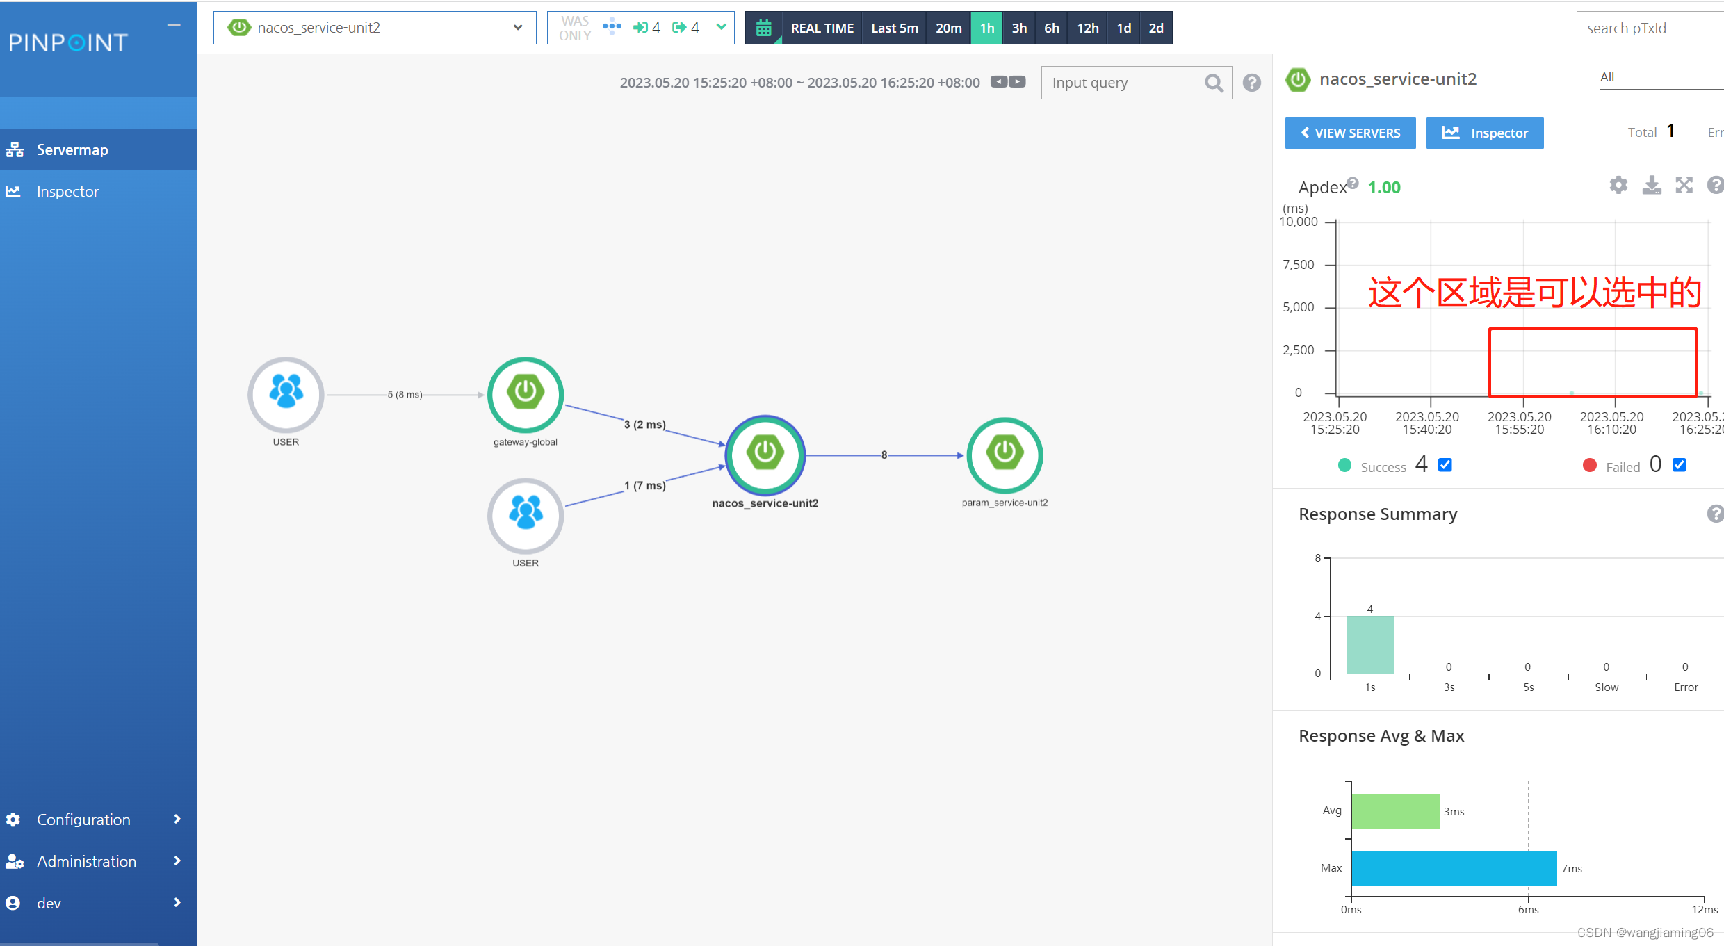Viewport: 1724px width, 946px height.
Task: Click the VIEW SERVERS button
Action: coord(1350,133)
